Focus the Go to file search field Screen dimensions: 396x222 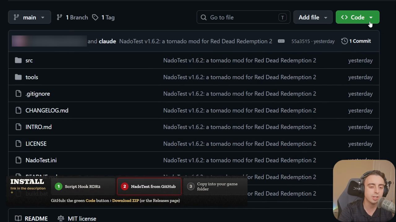click(243, 17)
